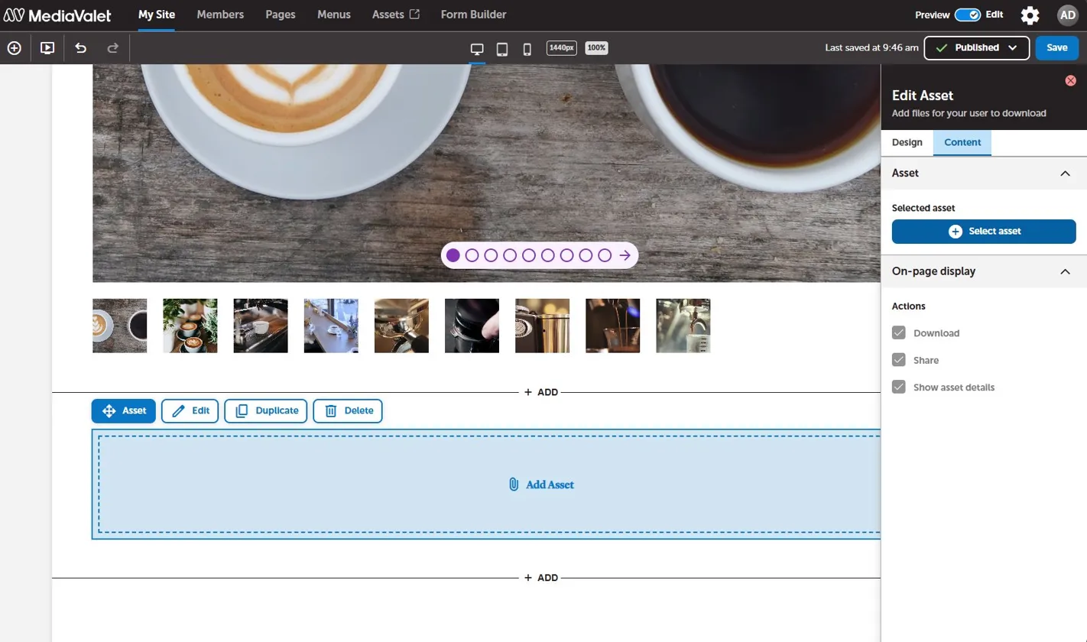Toggle the Preview/Edit switch
The height and width of the screenshot is (642, 1087).
pos(968,15)
